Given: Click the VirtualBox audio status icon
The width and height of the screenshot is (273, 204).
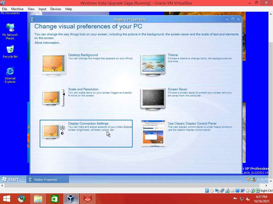Looking at the screenshot, I should pos(217,191).
